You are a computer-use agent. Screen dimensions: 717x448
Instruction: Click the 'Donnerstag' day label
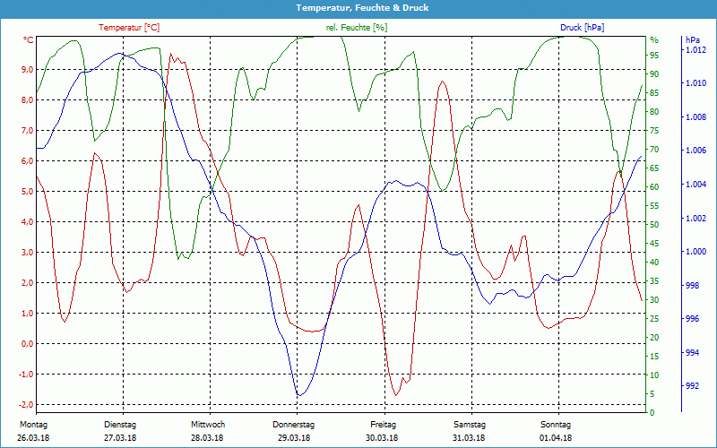pyautogui.click(x=294, y=425)
